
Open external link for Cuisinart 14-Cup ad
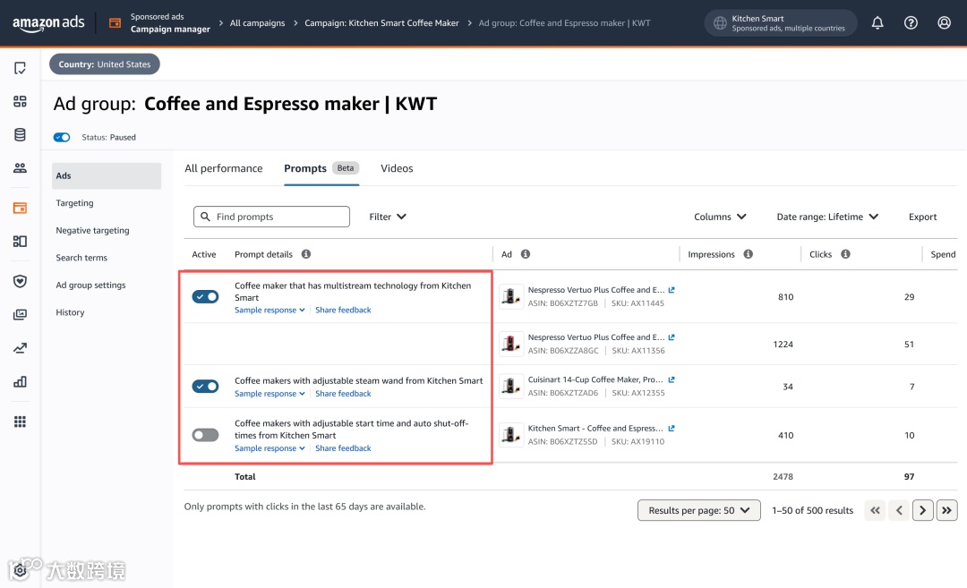click(672, 379)
